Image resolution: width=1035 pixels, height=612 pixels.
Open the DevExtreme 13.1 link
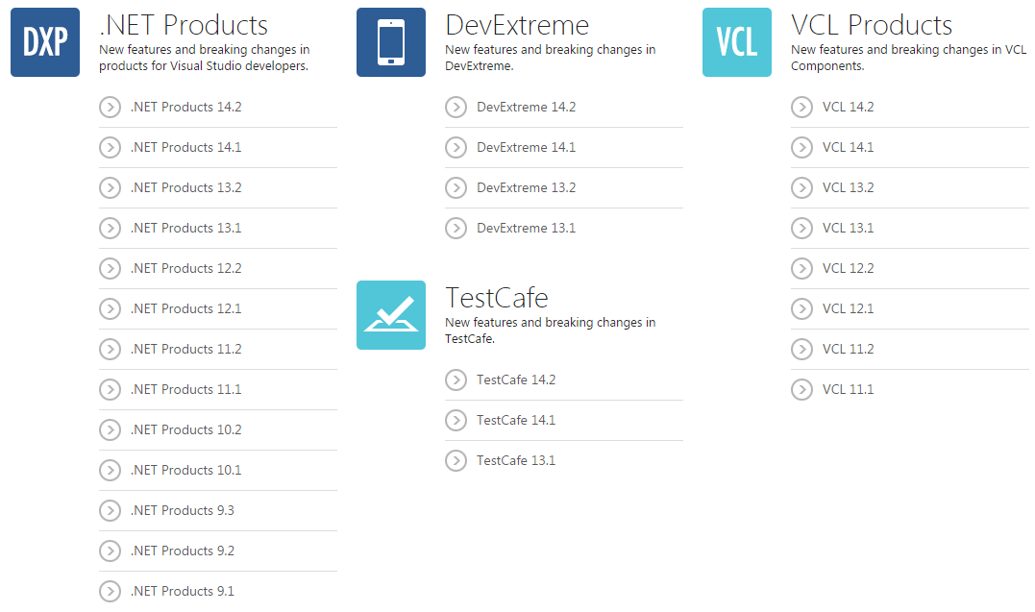click(526, 228)
